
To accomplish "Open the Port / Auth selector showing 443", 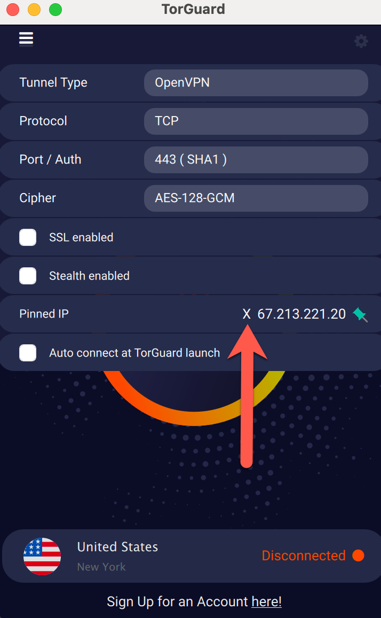I will point(256,160).
